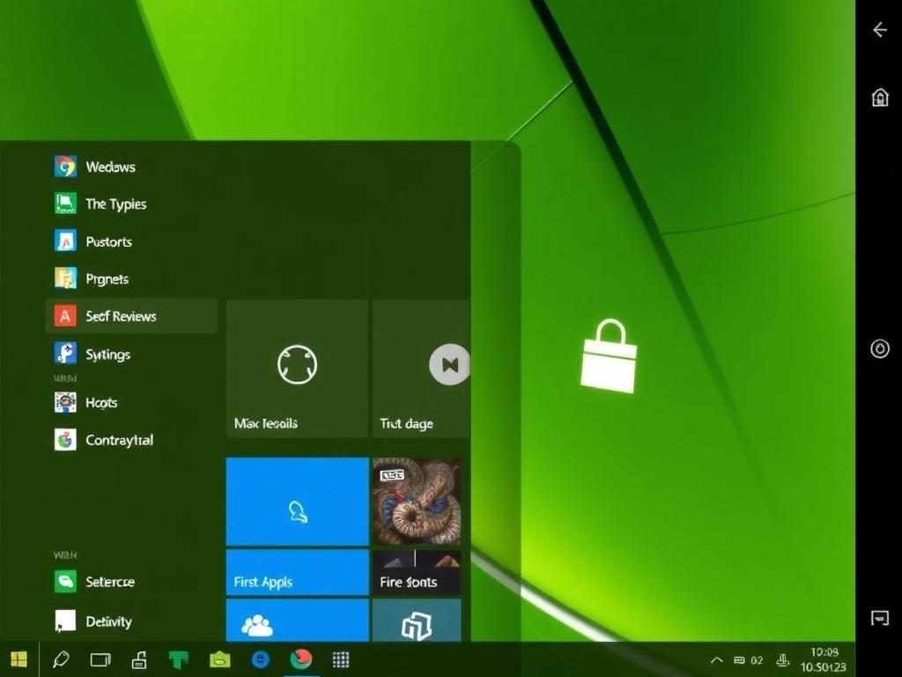Click the Hcots app icon
The image size is (902, 677).
click(65, 402)
